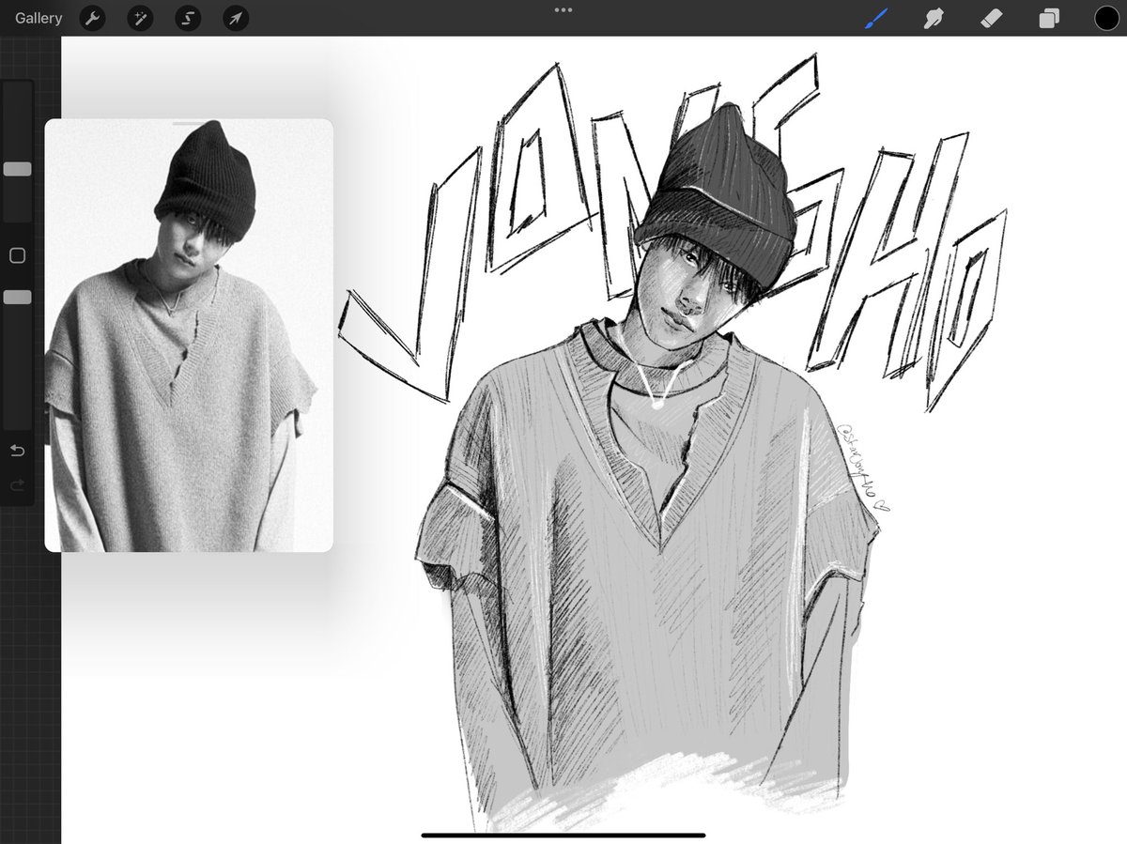Screen dimensions: 1127x844
Task: Click the brush opacity slider handle
Action: tap(18, 297)
